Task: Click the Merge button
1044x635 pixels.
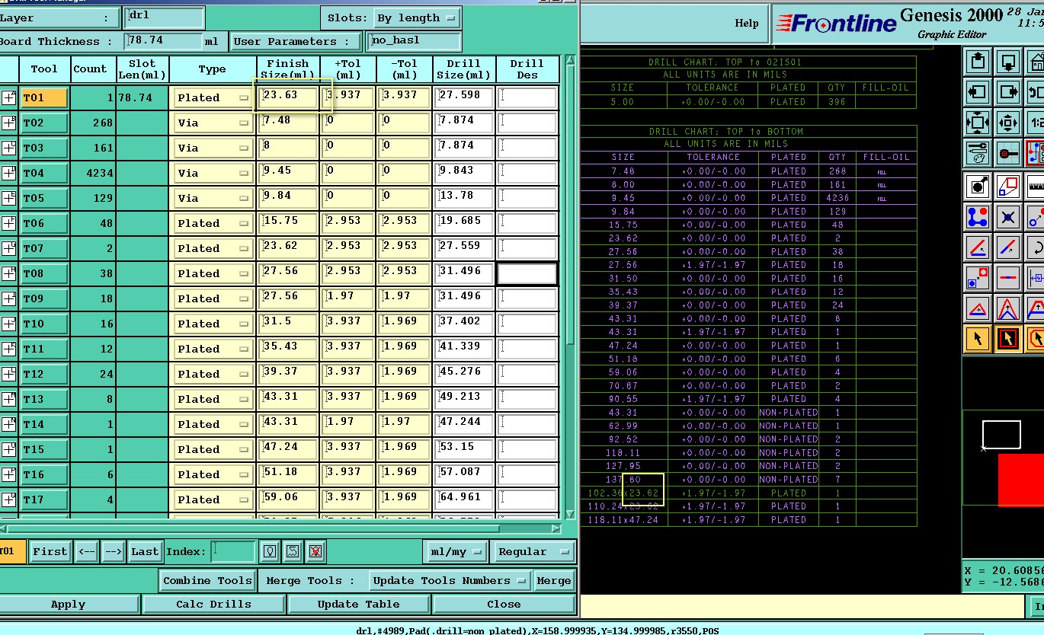Action: [x=553, y=580]
